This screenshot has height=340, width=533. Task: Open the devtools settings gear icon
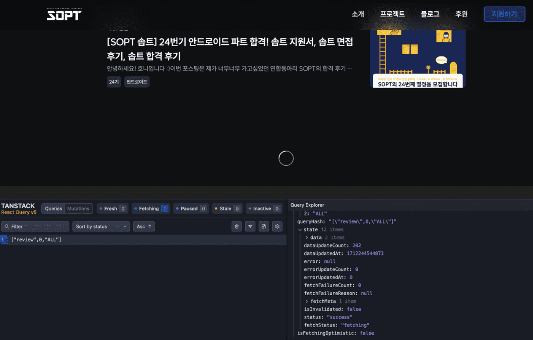tap(277, 226)
